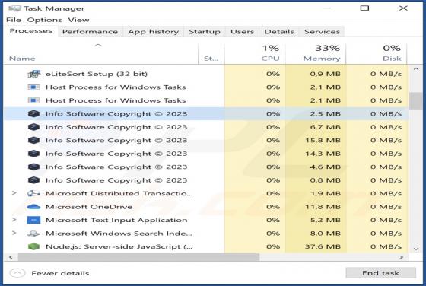Select Microsoft OneDrive process name

point(89,207)
